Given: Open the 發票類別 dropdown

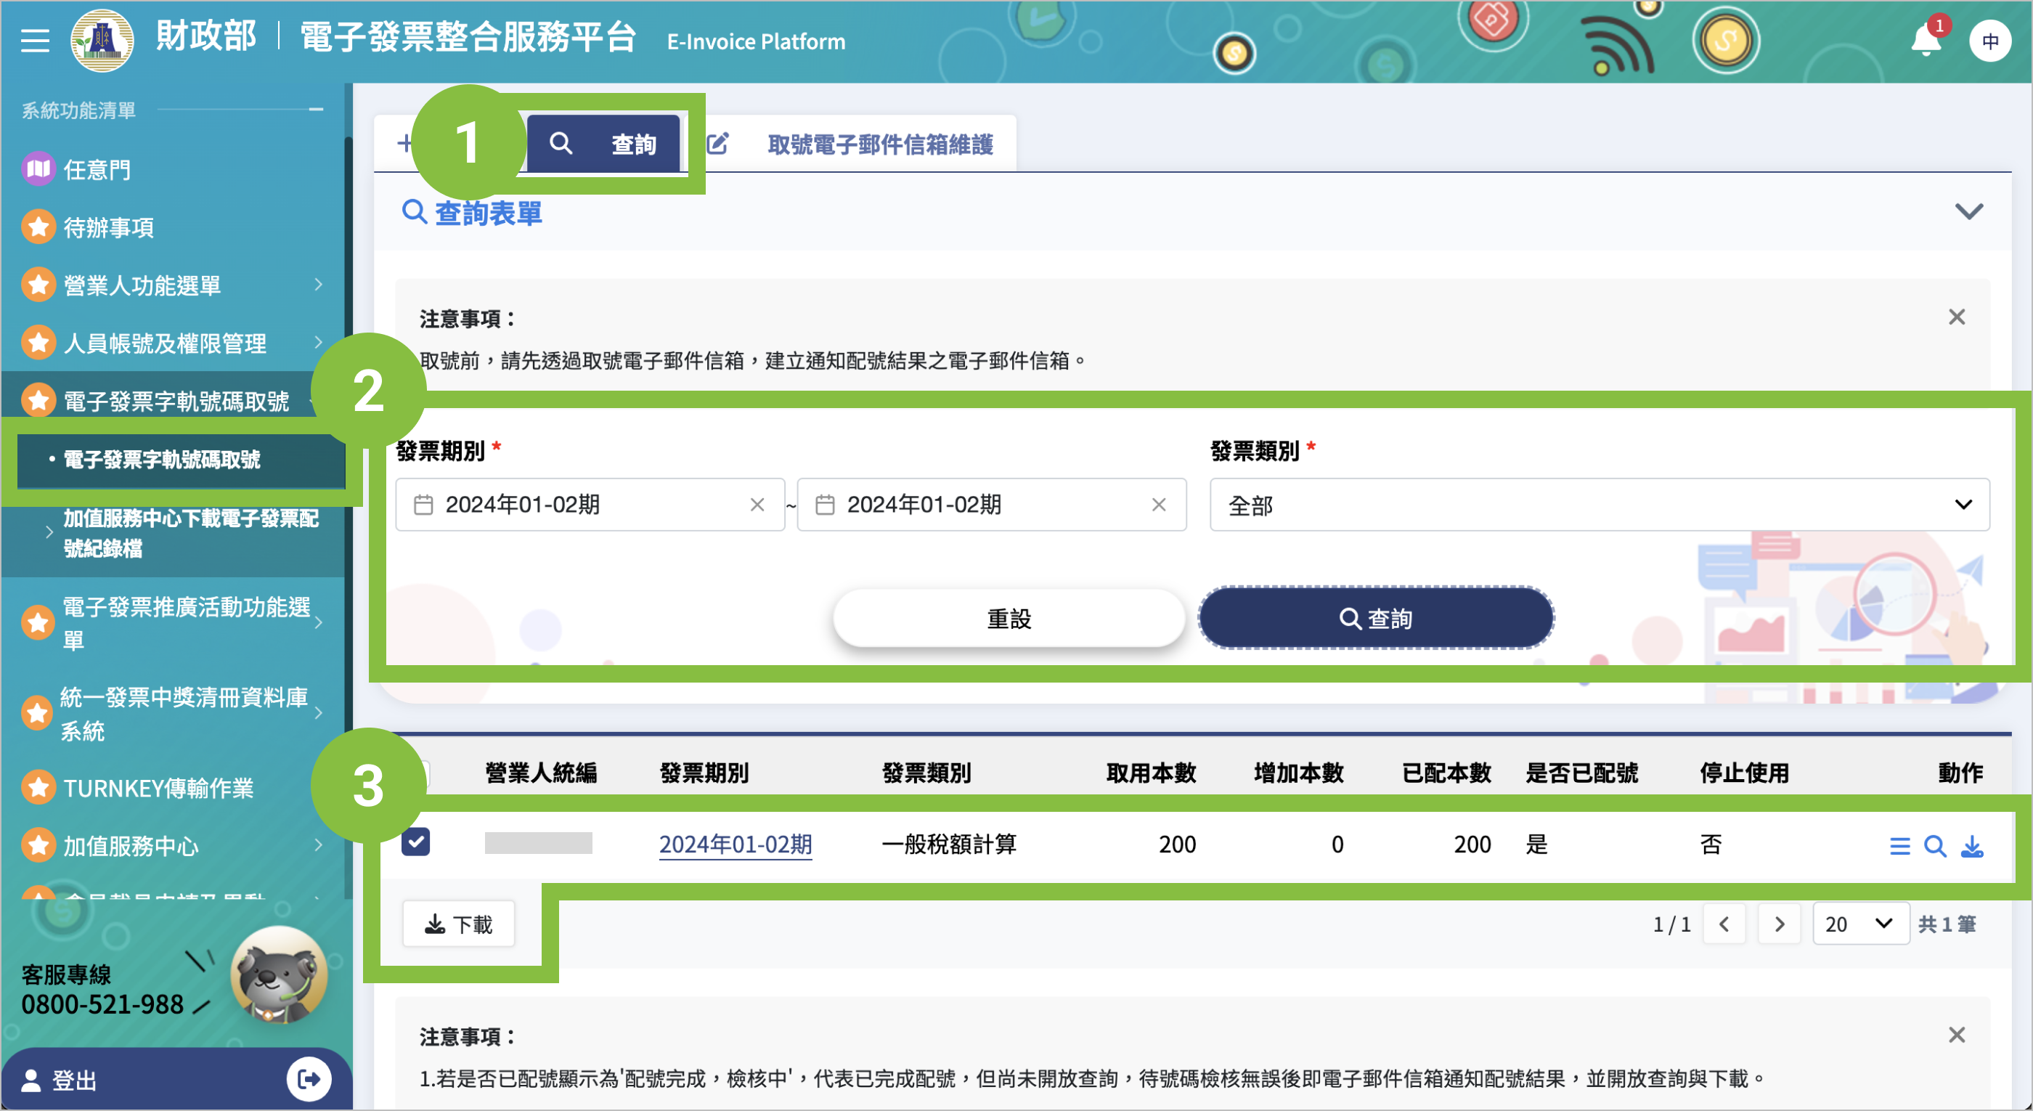Looking at the screenshot, I should point(1599,504).
